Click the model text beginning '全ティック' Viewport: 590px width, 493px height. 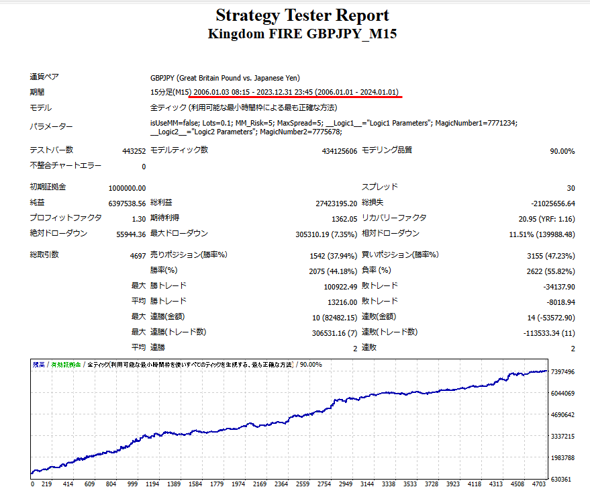pyautogui.click(x=244, y=107)
